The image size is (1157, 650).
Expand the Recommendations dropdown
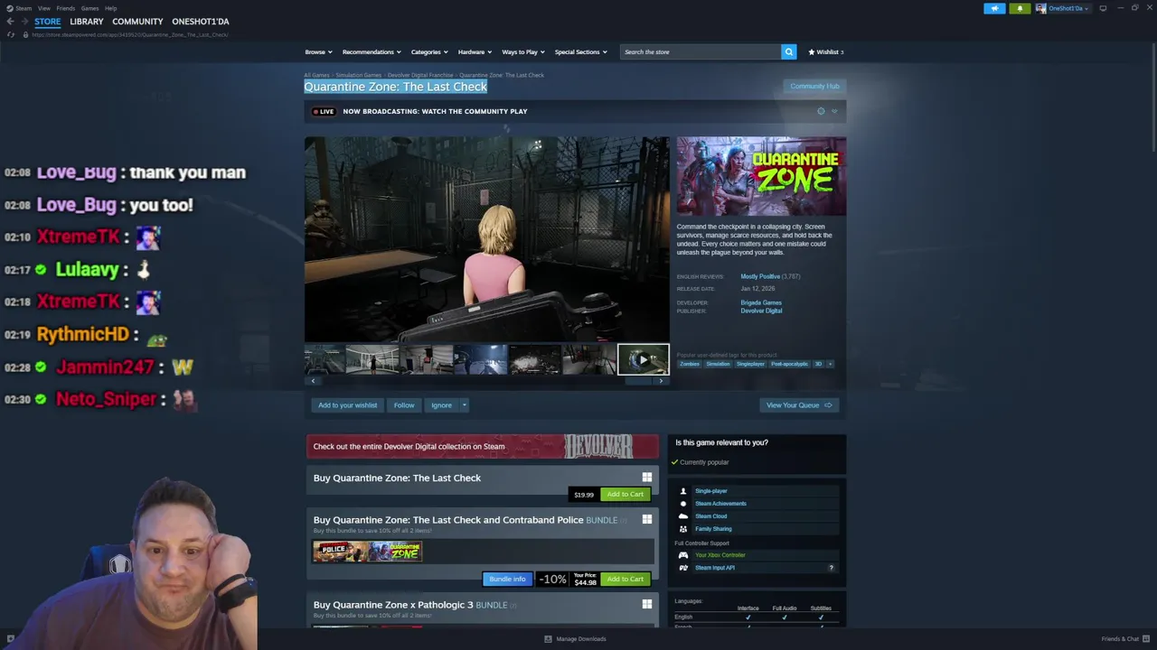point(372,51)
